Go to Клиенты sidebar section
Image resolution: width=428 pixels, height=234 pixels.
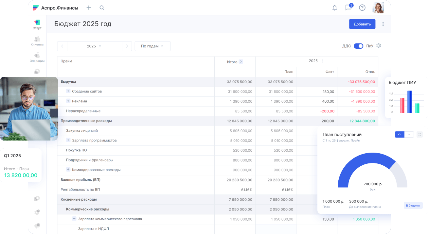click(37, 41)
